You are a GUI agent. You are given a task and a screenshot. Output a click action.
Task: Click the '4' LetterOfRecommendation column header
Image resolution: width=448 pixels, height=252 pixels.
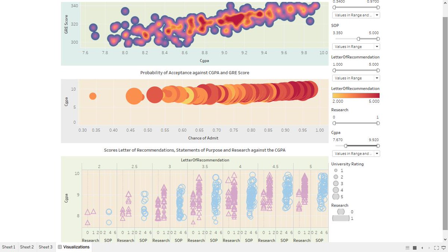pos(240,167)
